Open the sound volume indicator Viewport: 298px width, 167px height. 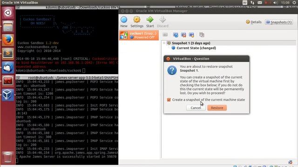(x=275, y=2)
